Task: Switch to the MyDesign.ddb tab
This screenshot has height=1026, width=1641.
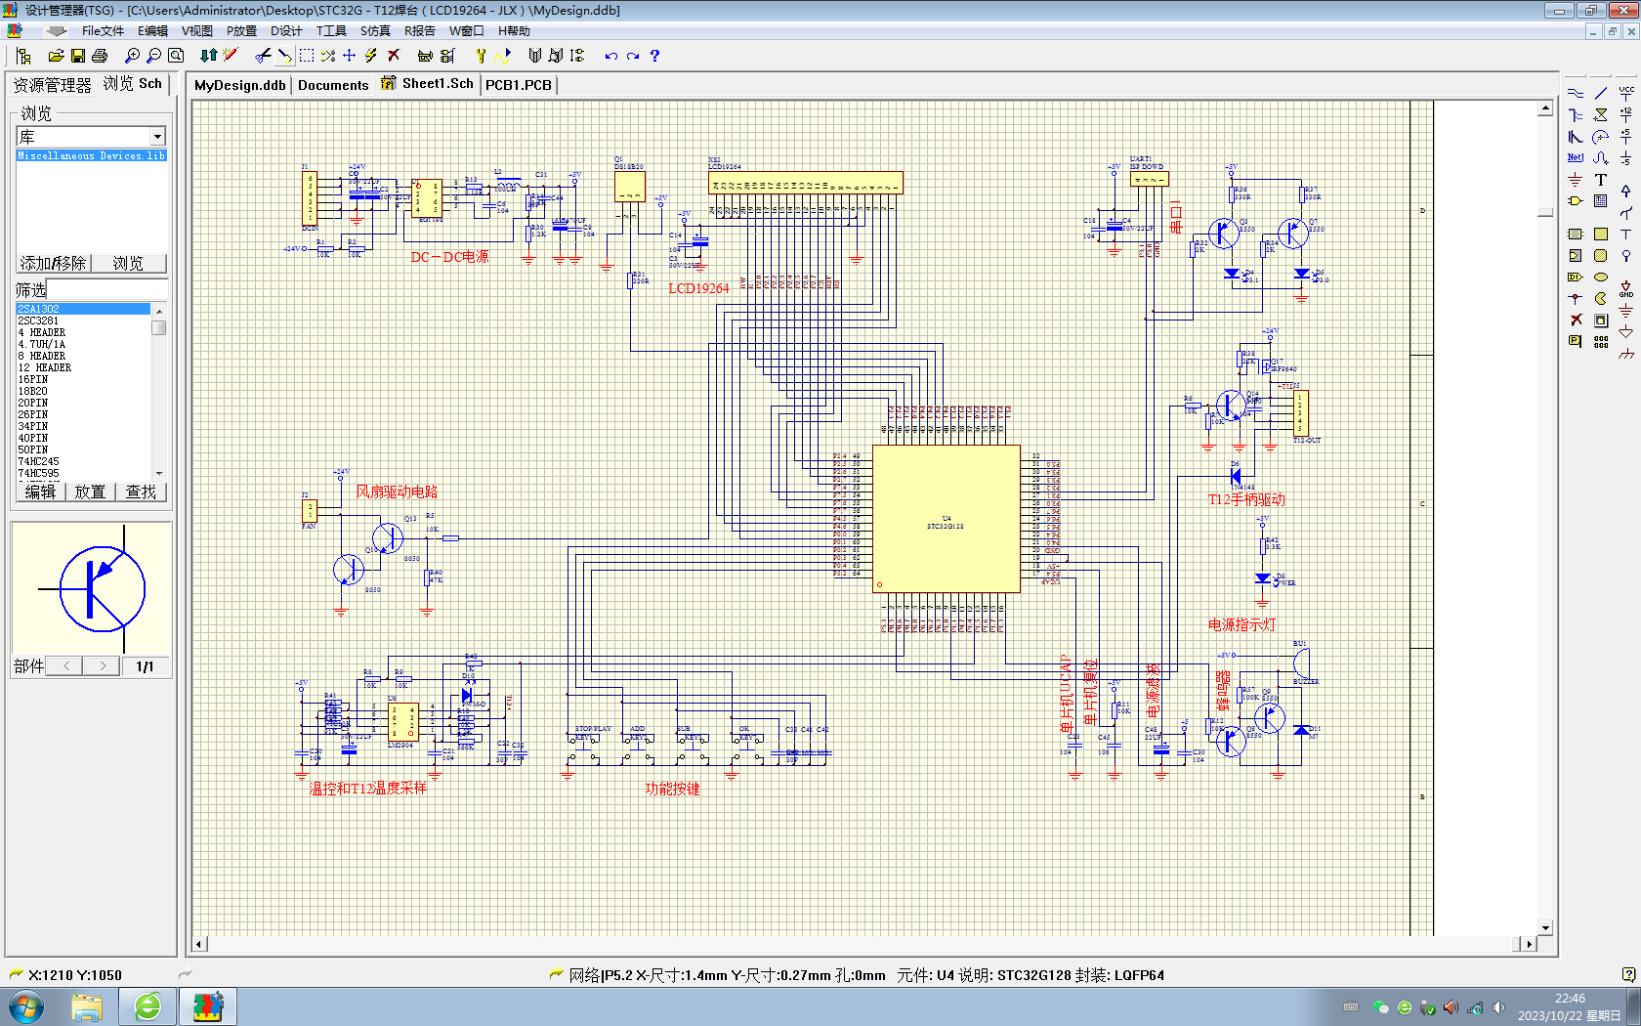Action: point(239,85)
